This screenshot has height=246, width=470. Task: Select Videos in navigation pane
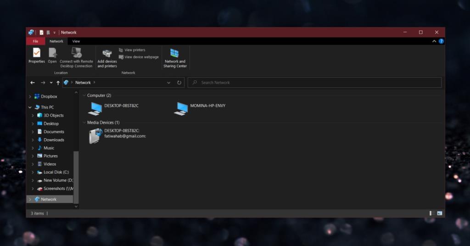point(46,164)
